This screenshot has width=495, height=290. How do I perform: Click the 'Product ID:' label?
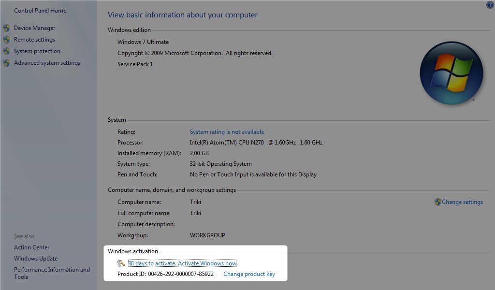point(131,274)
